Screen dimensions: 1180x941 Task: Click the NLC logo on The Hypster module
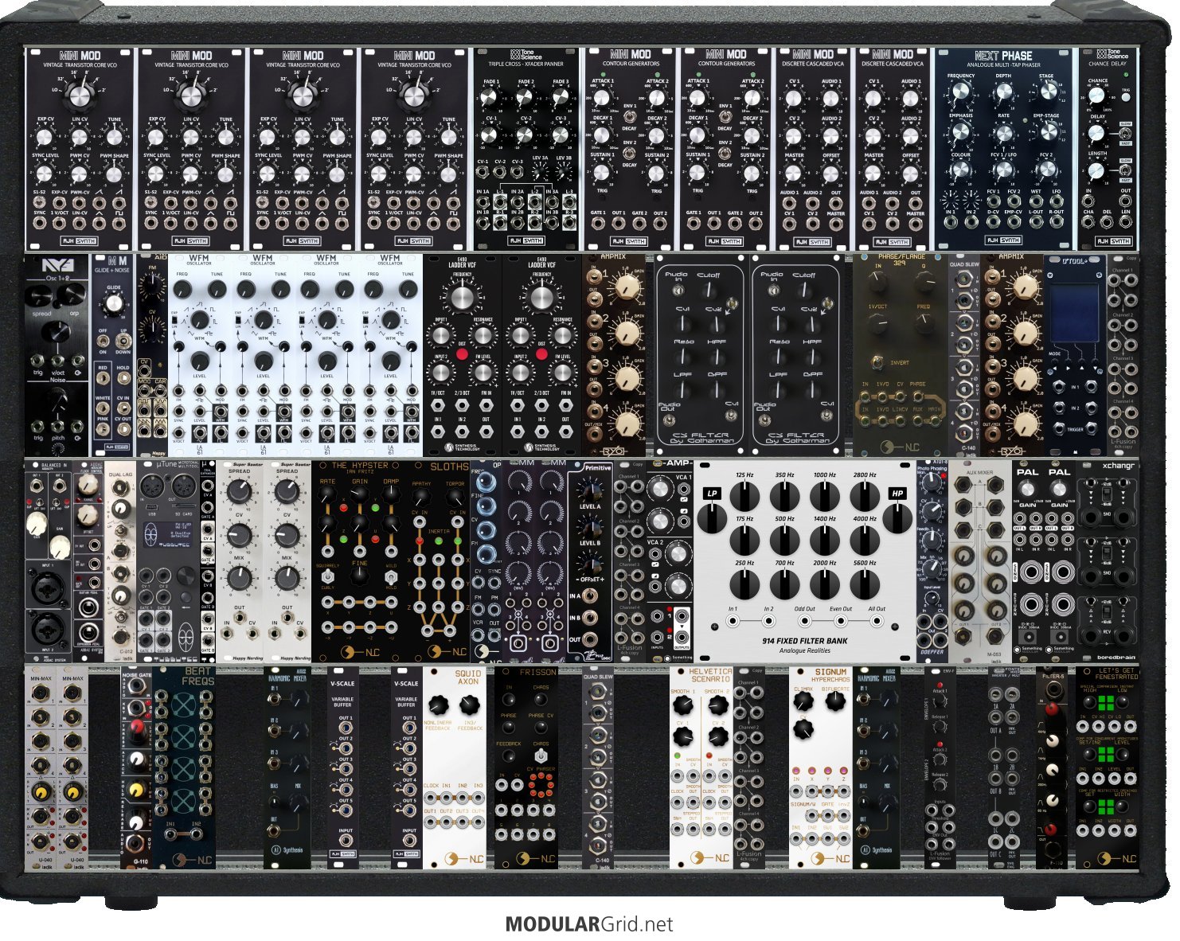point(358,652)
